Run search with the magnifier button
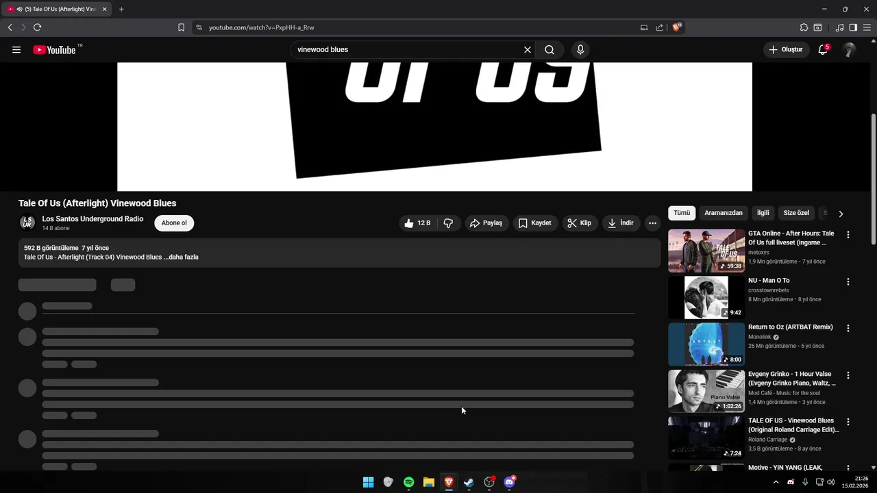Viewport: 877px width, 493px height. [x=549, y=50]
